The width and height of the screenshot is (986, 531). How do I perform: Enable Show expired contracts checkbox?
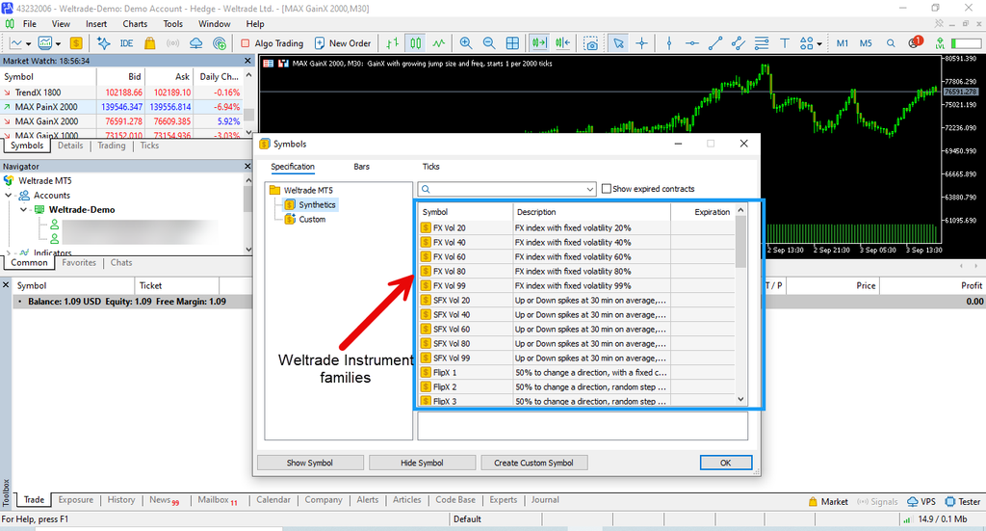(x=607, y=189)
